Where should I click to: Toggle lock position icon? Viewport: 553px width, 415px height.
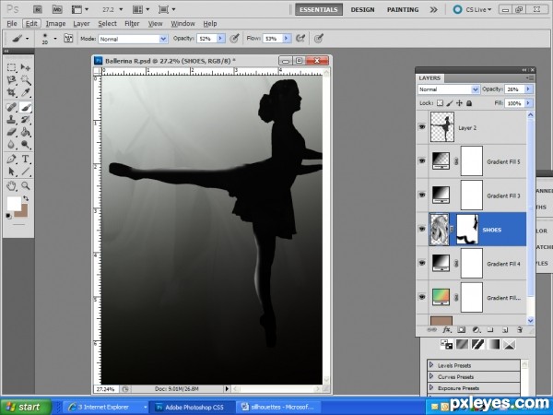459,103
